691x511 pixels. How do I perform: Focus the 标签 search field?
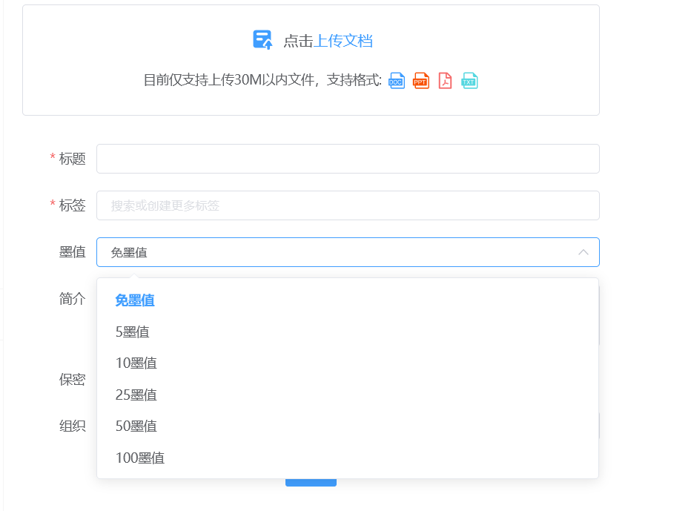coord(348,205)
